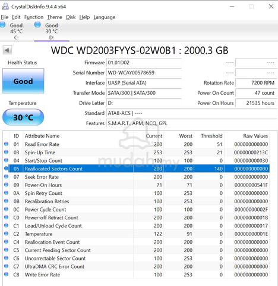
Task: Open the Function menu
Action: tap(34, 17)
